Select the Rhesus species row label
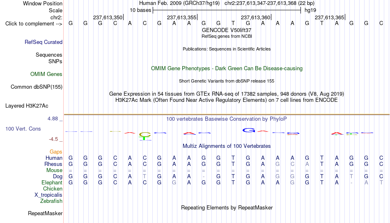The image size is (390, 223). [53, 164]
